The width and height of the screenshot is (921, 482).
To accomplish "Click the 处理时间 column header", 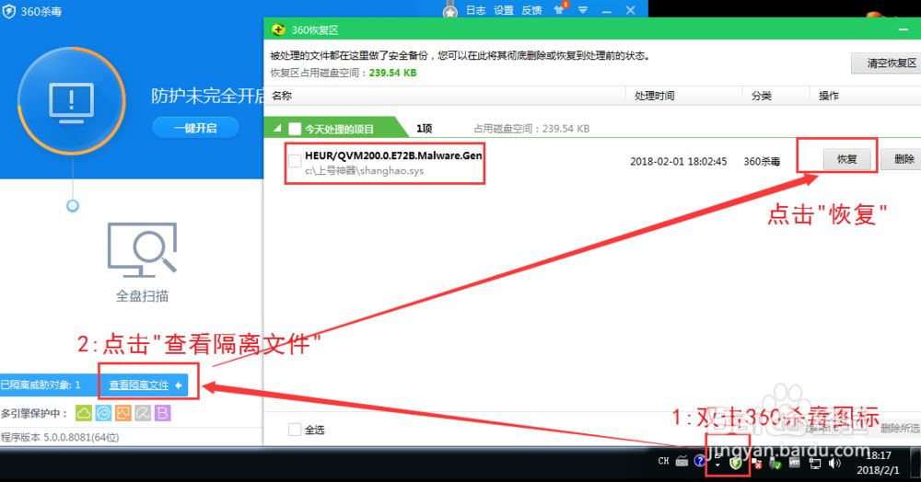I will click(654, 96).
